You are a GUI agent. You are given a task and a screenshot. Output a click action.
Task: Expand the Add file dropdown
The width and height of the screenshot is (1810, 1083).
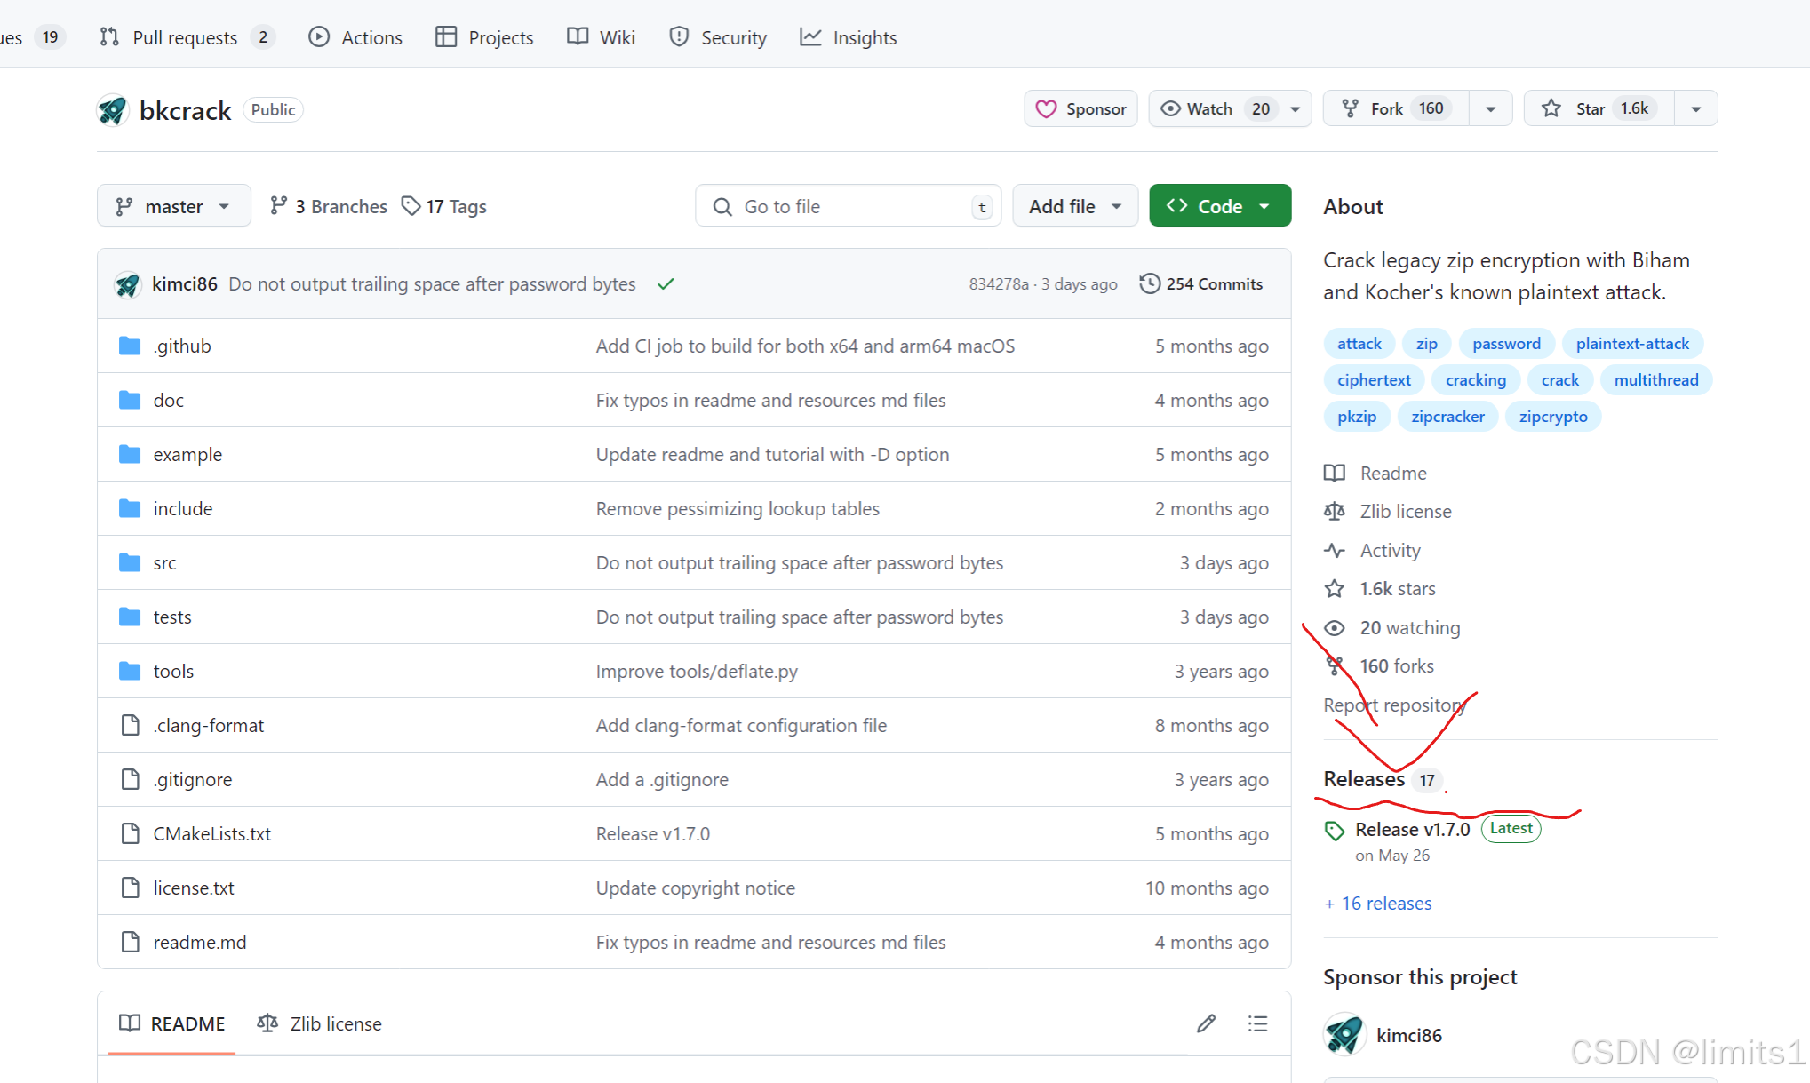pos(1074,206)
